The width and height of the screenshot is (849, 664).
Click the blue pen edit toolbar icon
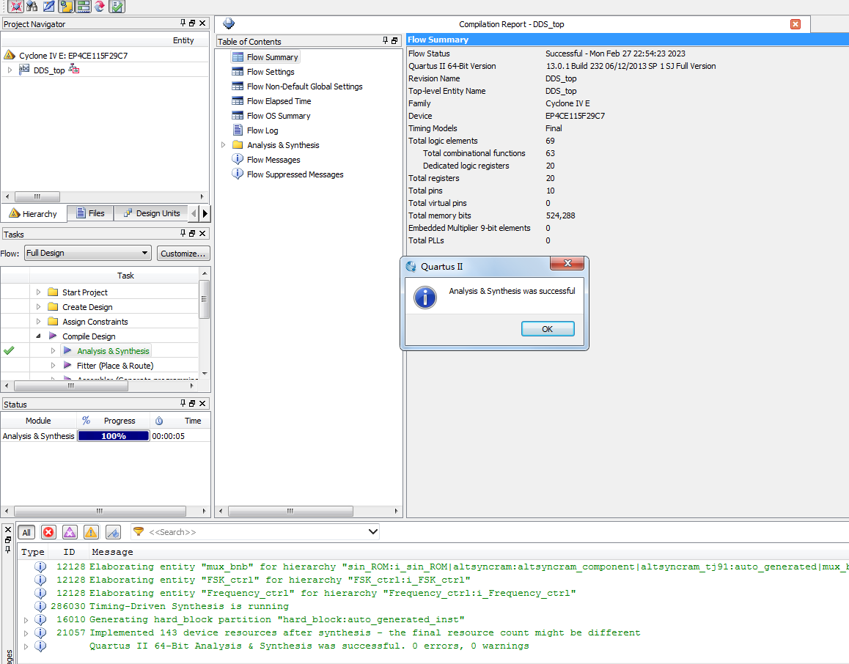tap(48, 7)
